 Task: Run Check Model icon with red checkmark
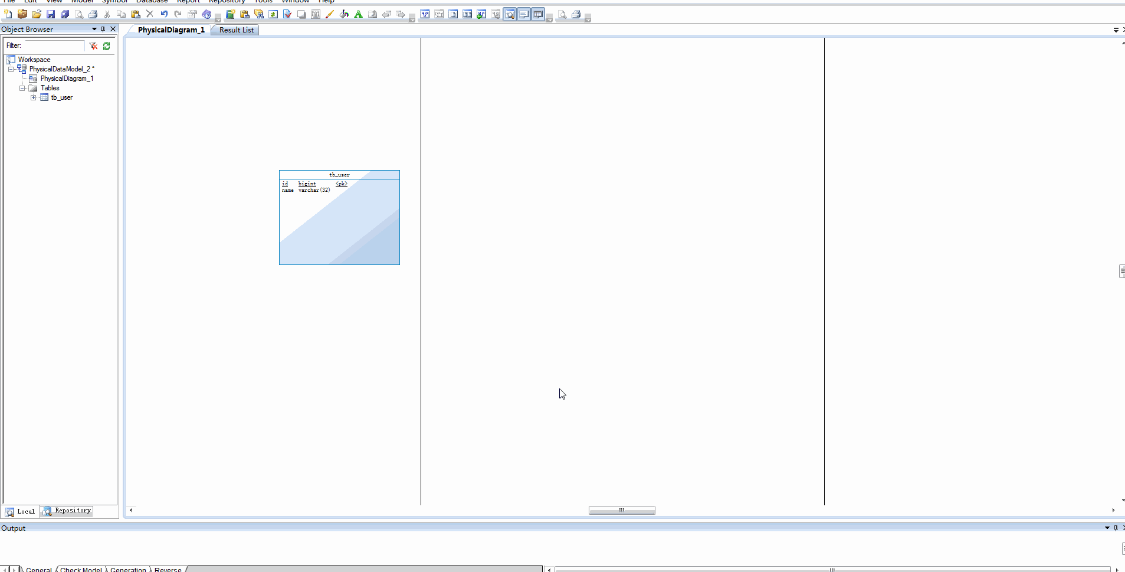coord(287,14)
